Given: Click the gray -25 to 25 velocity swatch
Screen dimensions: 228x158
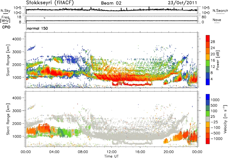Looking at the screenshot, I should pos(208,119).
